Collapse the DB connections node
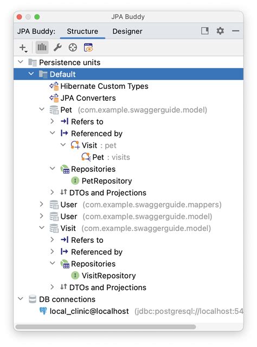Image resolution: width=257 pixels, height=347 pixels. 21,299
